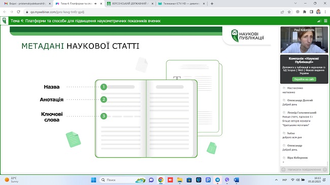Reload the webinar page

(x=18, y=12)
